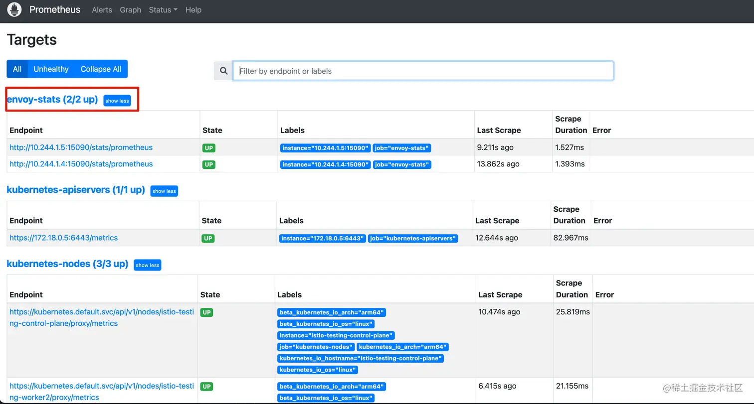Open the https://172.18.0.5:6443/metrics endpoint
The image size is (754, 404).
point(64,238)
